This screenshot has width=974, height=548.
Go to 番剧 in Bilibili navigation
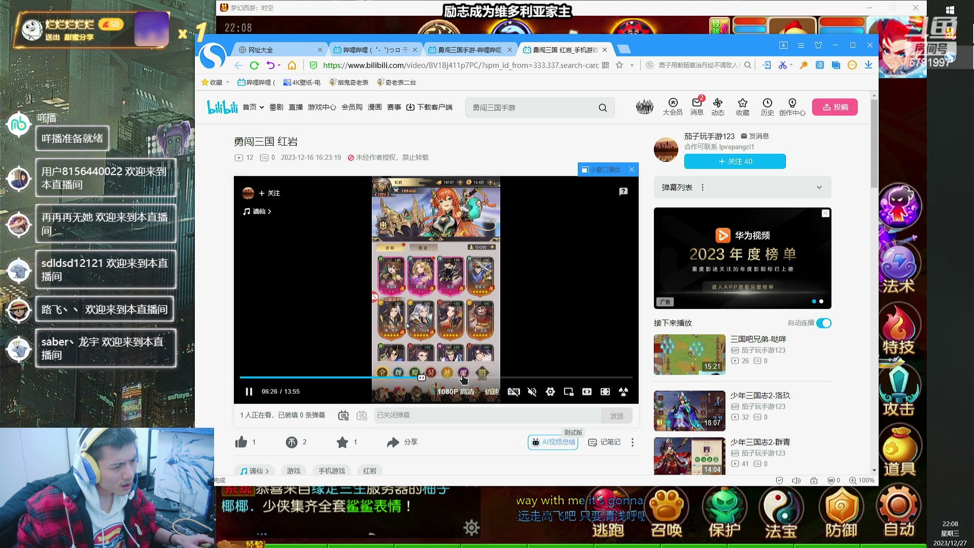tap(276, 107)
